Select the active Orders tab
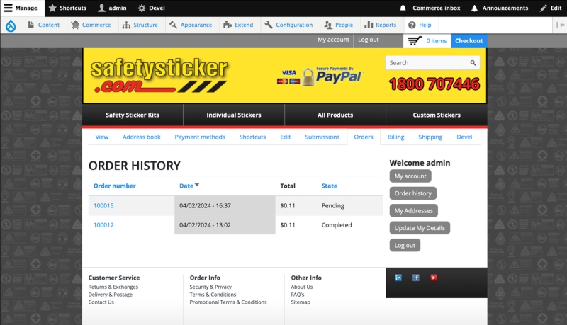 tap(364, 137)
